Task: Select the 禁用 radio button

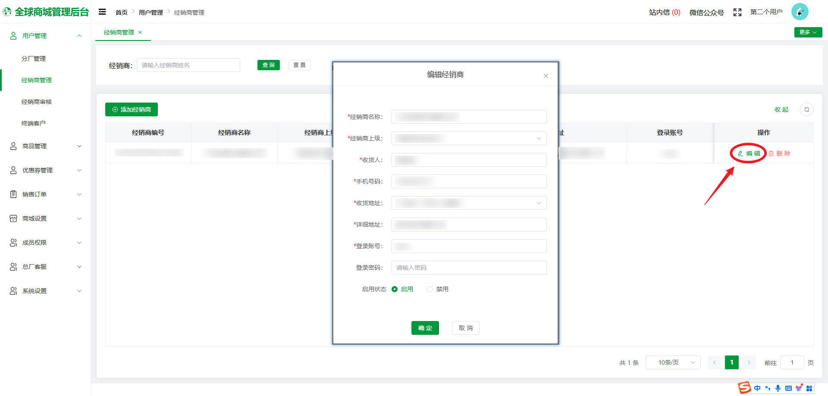Action: tap(430, 289)
